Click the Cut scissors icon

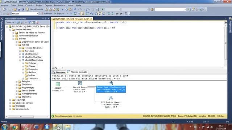(62, 9)
